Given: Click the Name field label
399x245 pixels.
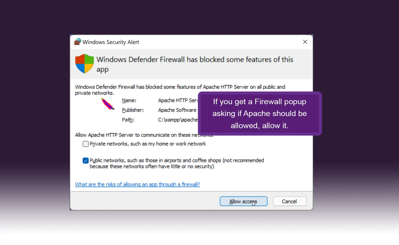Looking at the screenshot, I should tap(129, 100).
